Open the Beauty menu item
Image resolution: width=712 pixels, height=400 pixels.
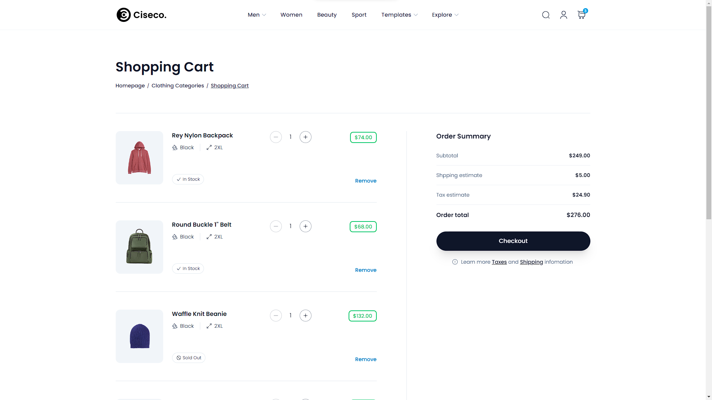coord(327,15)
